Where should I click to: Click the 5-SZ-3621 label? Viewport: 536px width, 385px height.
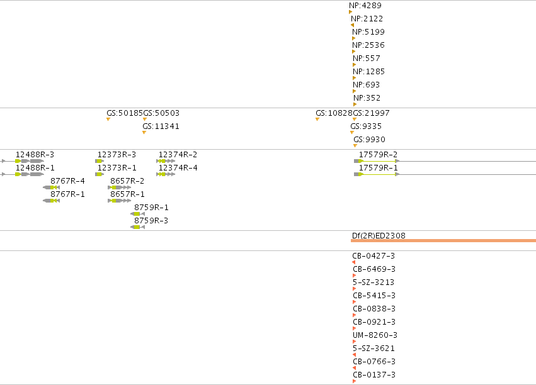coord(373,349)
